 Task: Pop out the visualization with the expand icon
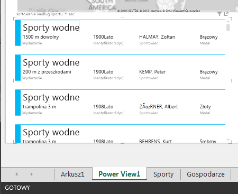pyautogui.click(x=226, y=14)
